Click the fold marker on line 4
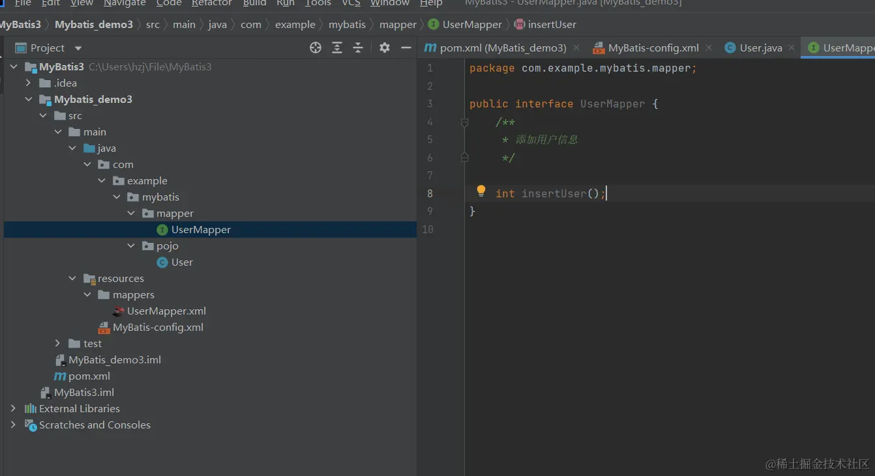The image size is (875, 476). coord(464,122)
